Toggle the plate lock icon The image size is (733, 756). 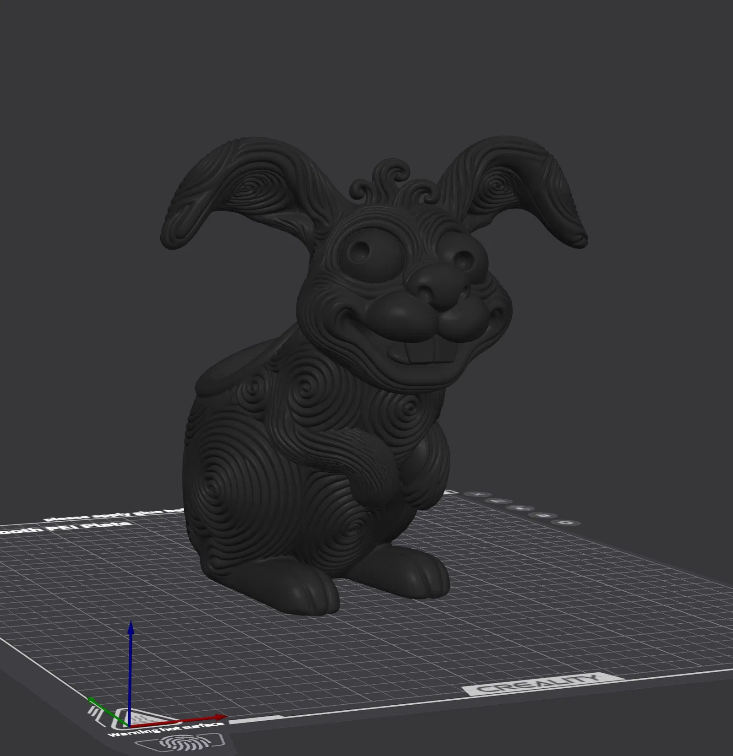tap(544, 515)
